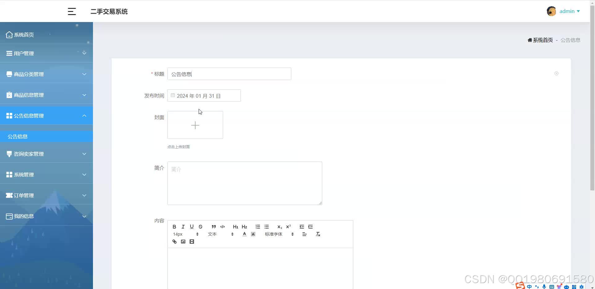Insert a video into the editor
This screenshot has height=289, width=595.
click(192, 242)
